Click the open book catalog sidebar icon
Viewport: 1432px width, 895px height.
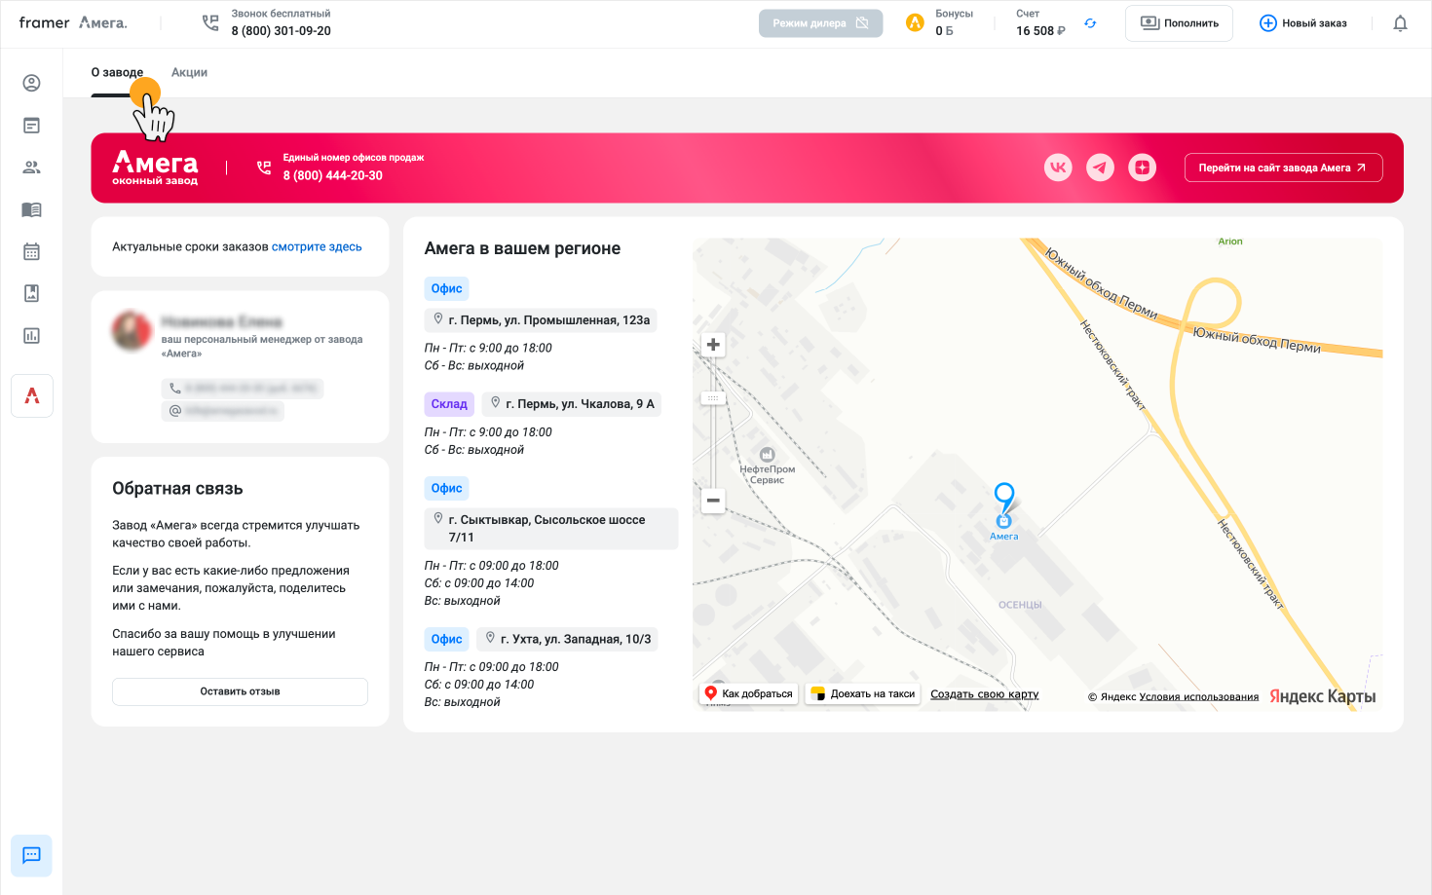(x=31, y=209)
